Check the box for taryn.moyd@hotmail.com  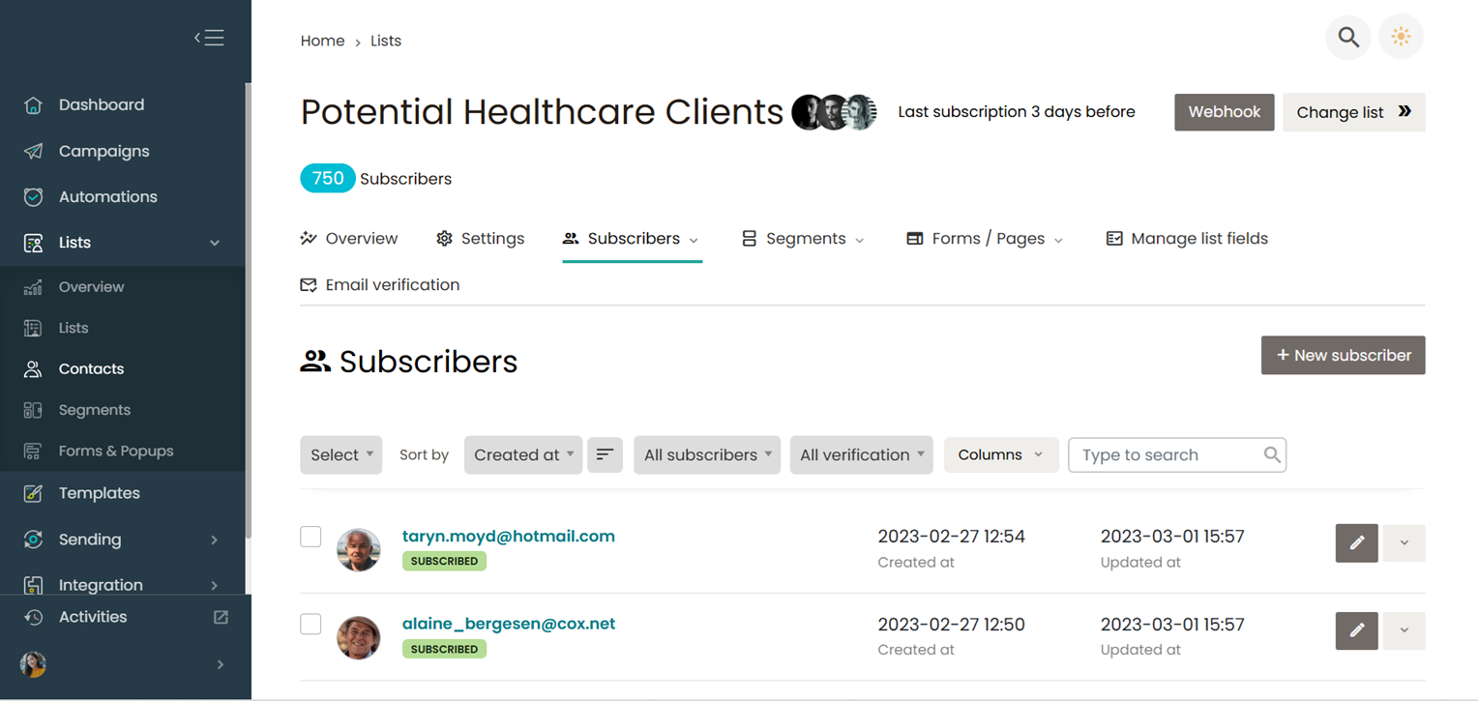[x=310, y=537]
